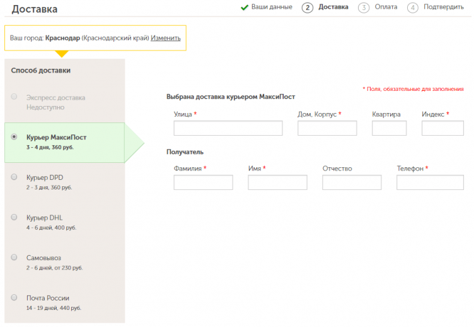
Task: Click the step 2 circle icon for Доставка
Action: point(308,8)
